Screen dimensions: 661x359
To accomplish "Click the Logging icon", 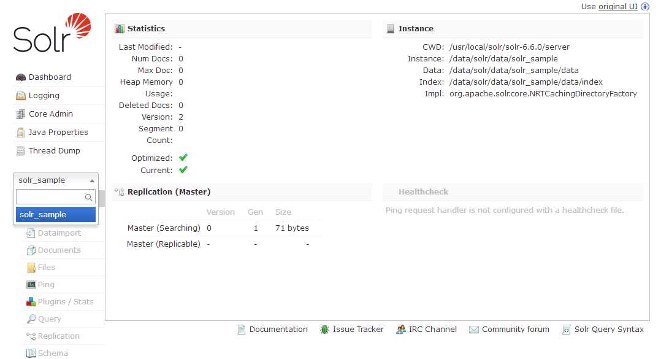I will coord(21,96).
